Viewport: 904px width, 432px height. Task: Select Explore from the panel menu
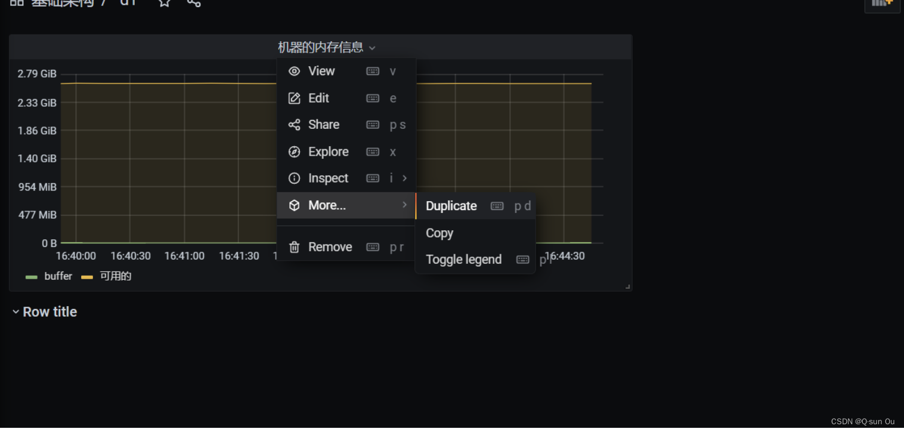tap(329, 152)
